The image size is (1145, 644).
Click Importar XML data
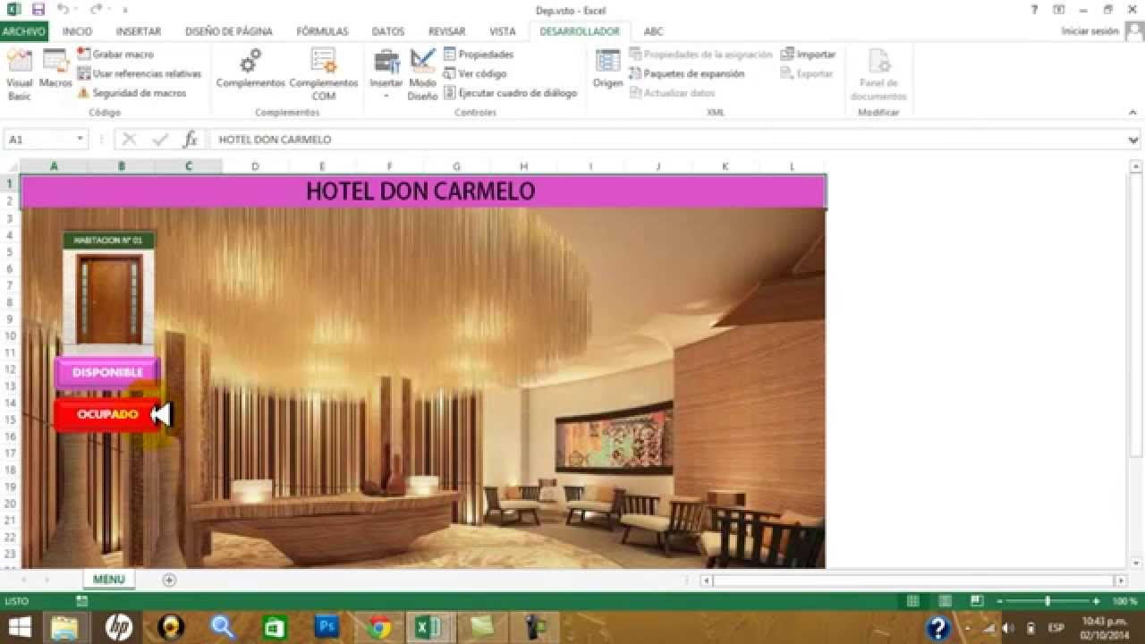click(808, 55)
